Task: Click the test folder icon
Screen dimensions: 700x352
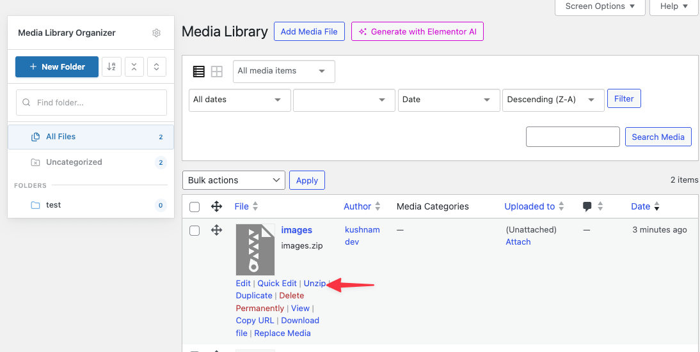Action: click(x=35, y=205)
